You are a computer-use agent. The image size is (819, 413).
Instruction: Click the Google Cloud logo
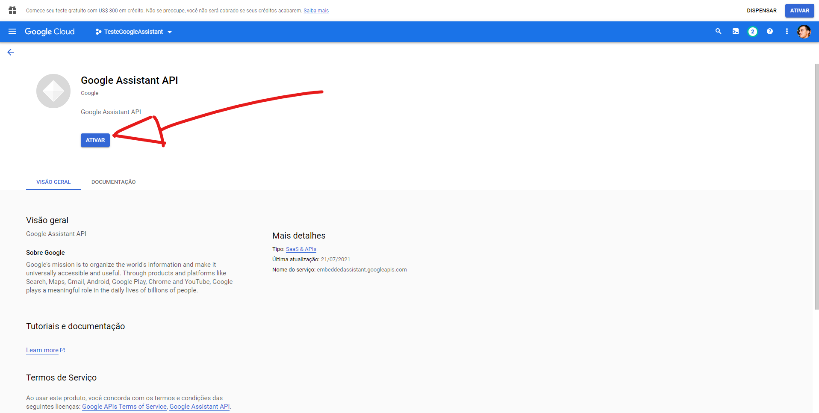click(x=50, y=31)
